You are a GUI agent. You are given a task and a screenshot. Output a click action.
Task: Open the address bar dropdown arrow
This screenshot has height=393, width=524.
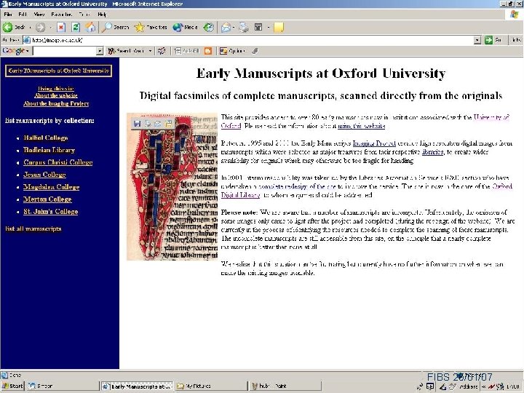click(477, 40)
